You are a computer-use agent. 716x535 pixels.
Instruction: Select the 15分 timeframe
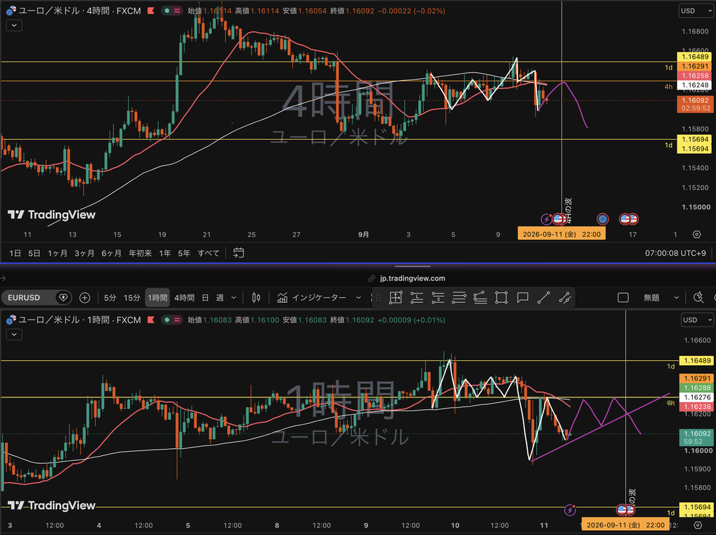pos(131,298)
